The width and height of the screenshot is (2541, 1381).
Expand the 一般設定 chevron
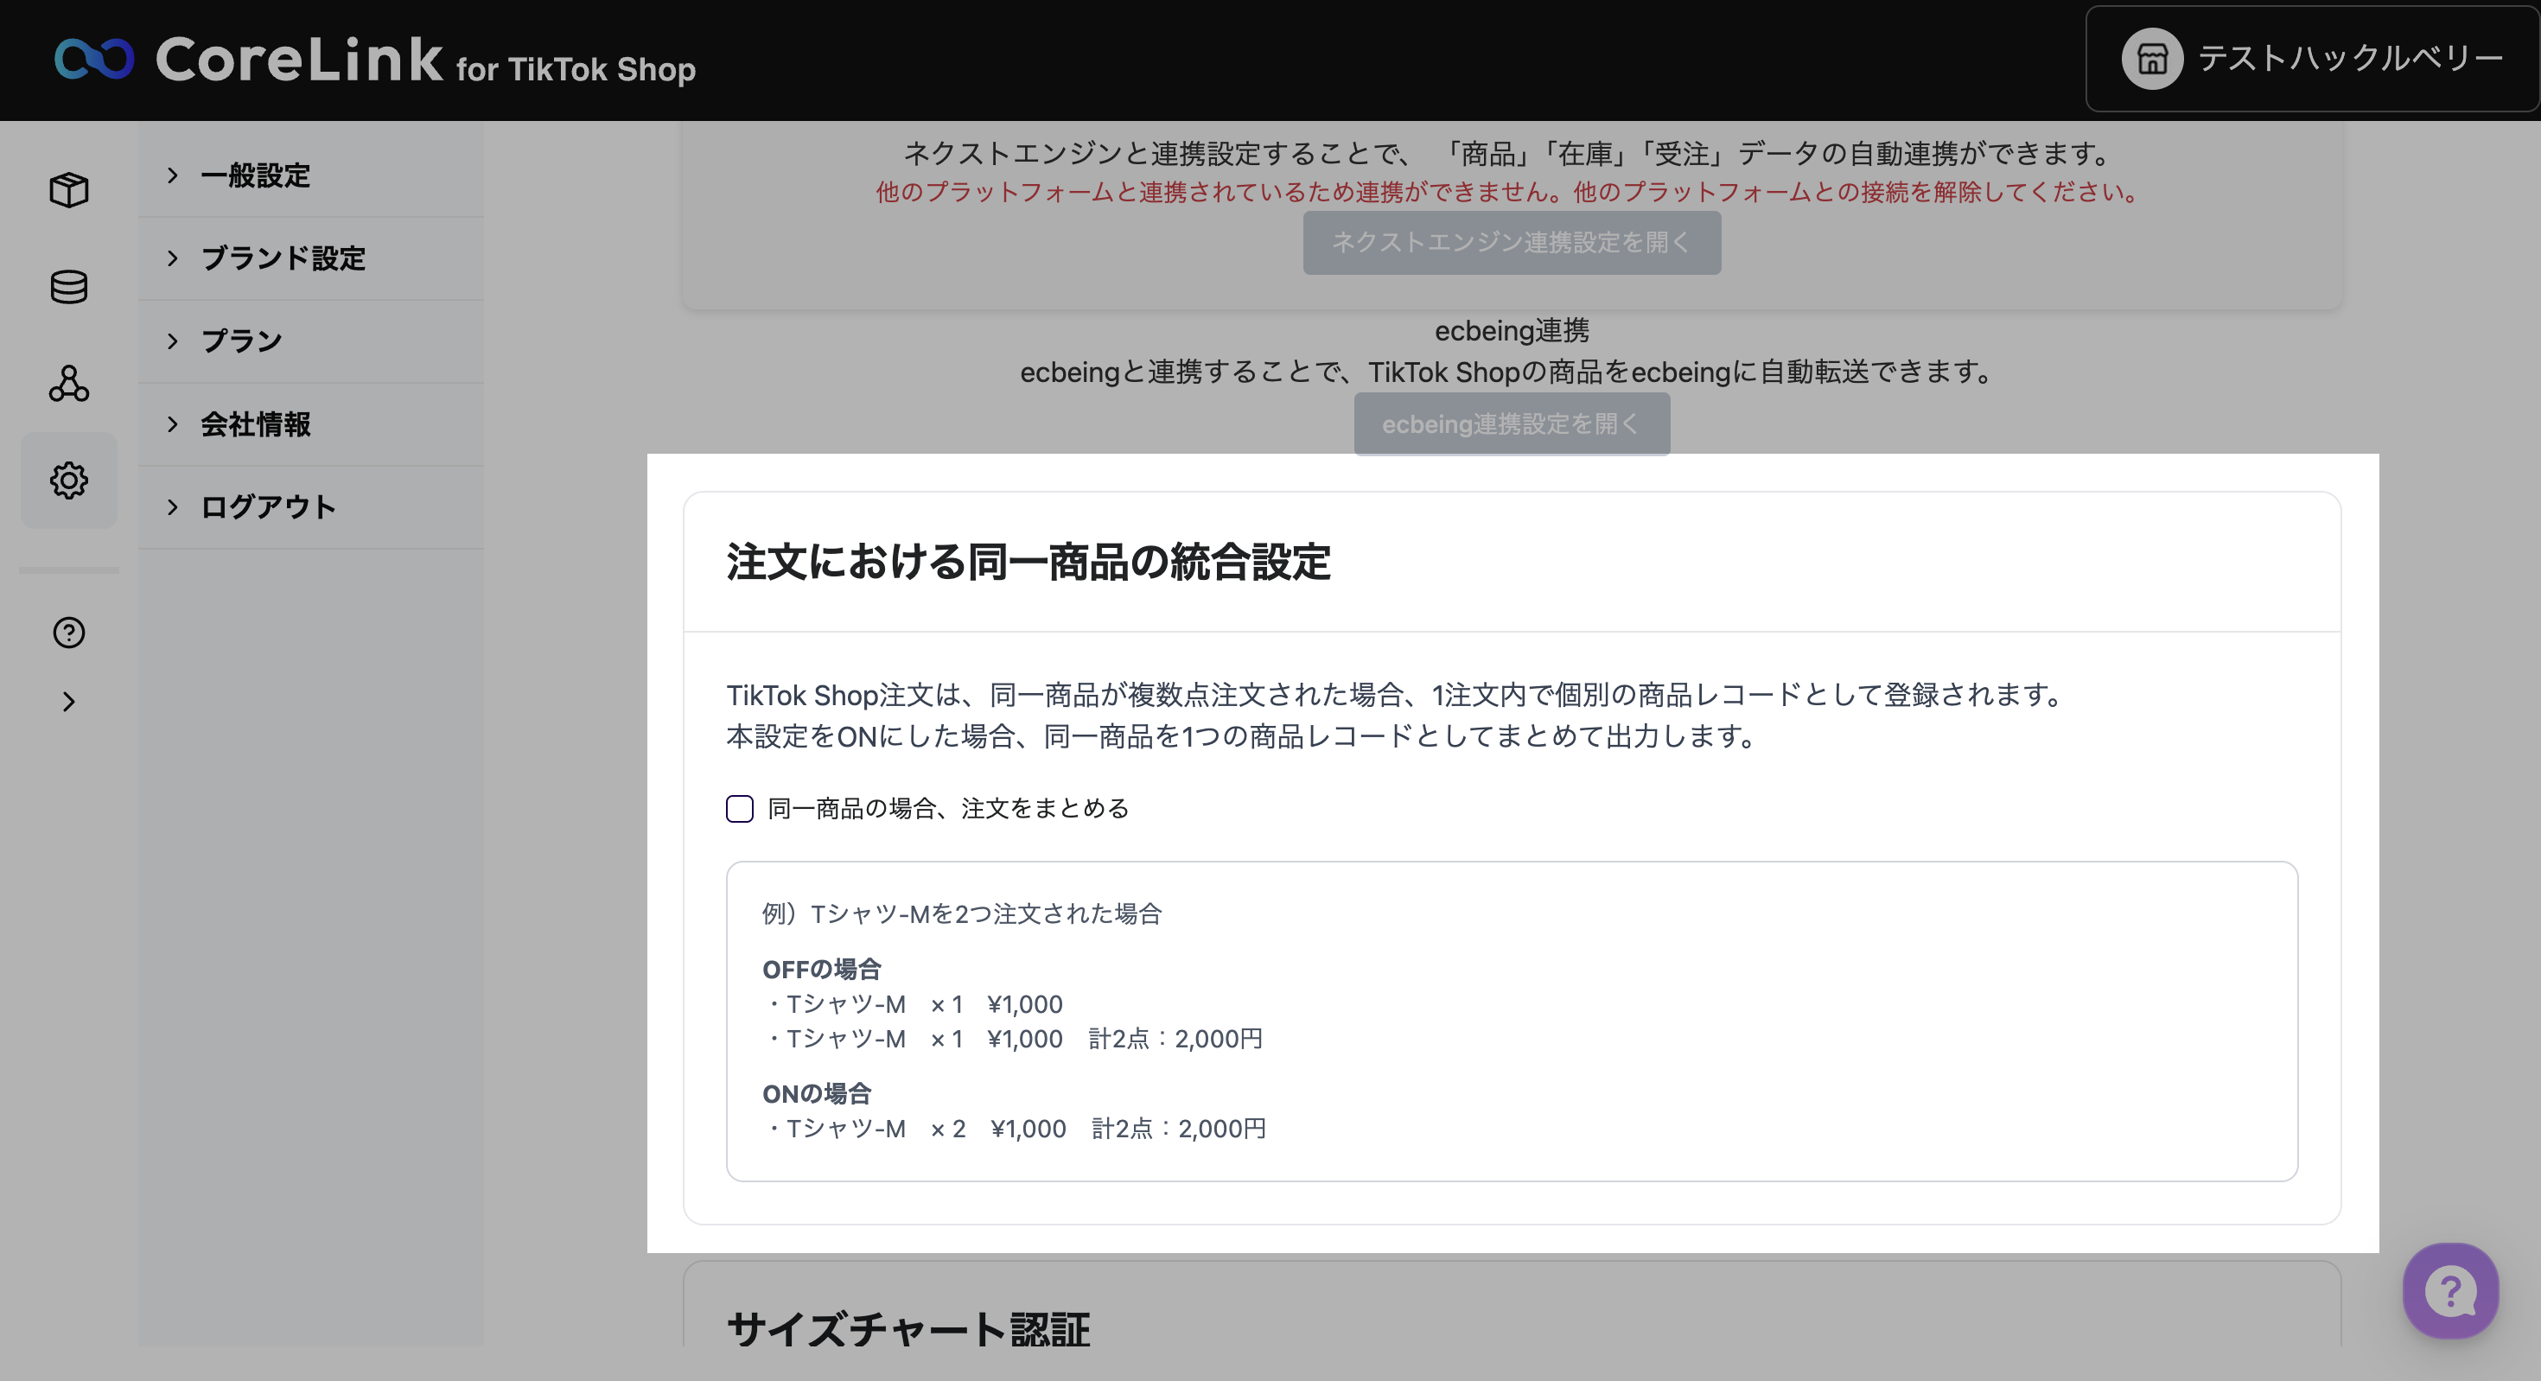[174, 175]
